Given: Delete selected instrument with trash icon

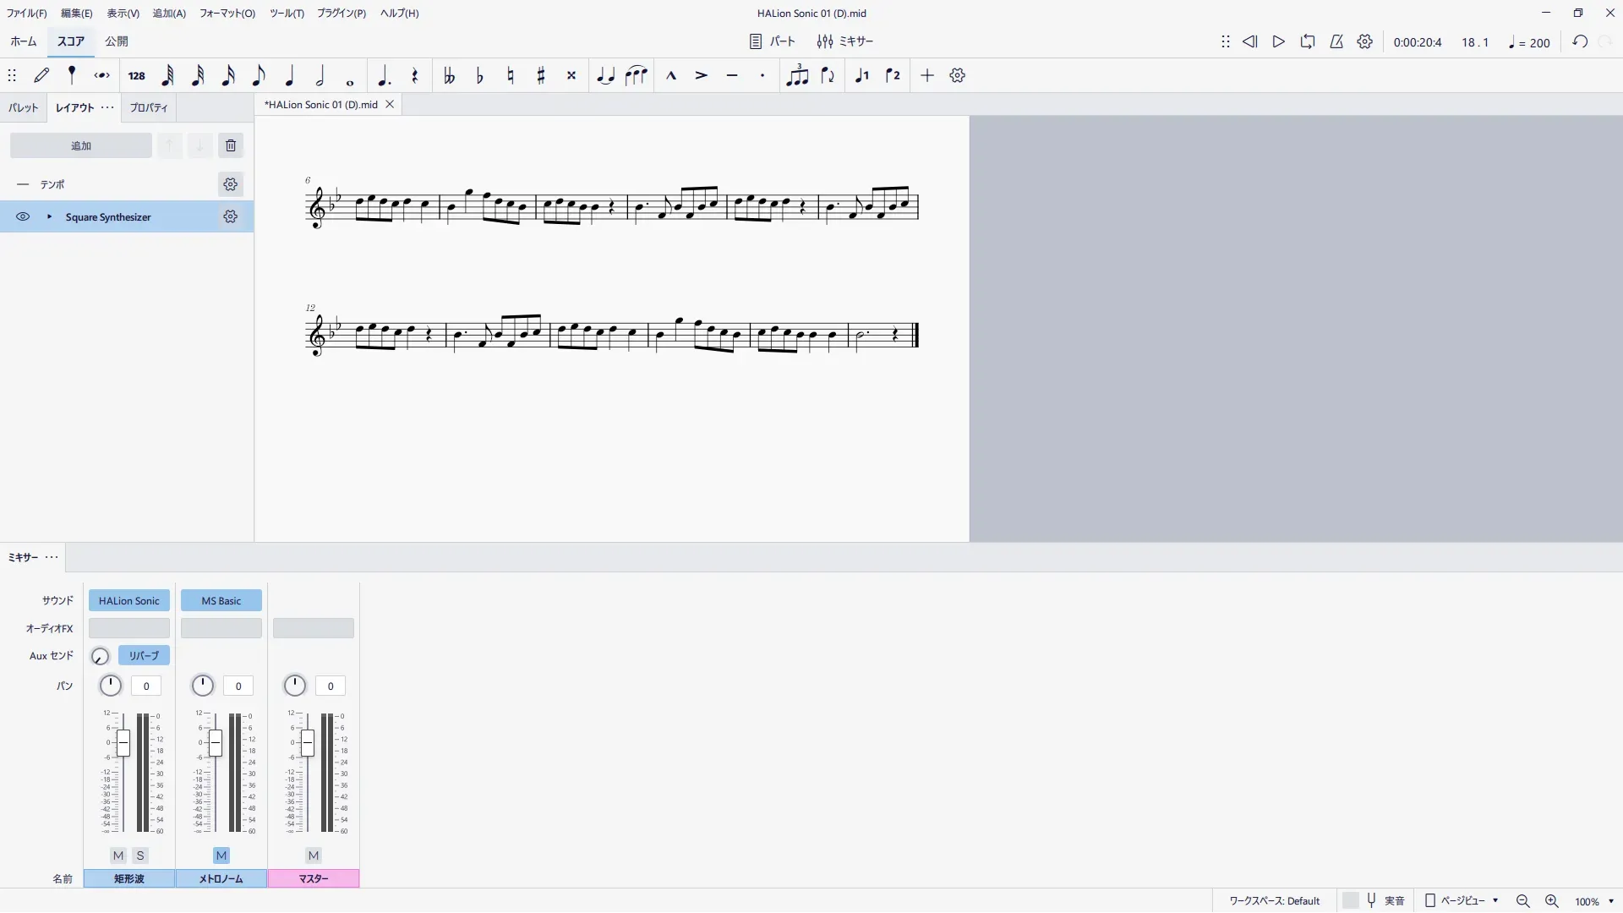Looking at the screenshot, I should pos(231,145).
